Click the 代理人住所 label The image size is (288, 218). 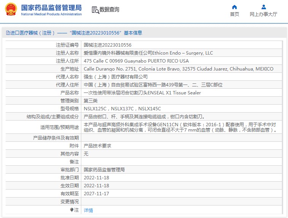67,85
